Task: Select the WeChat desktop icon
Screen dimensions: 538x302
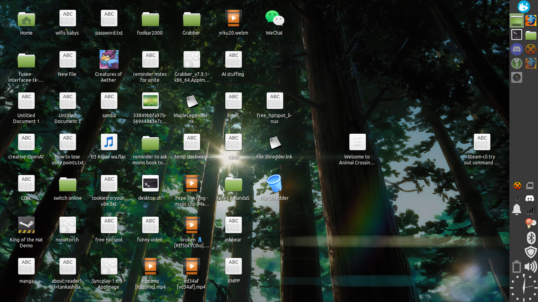Action: 275,18
